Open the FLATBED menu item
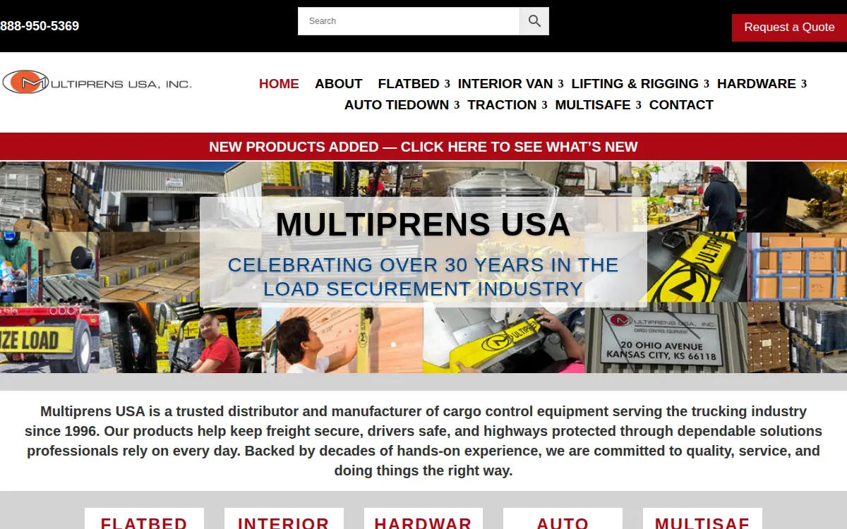 click(x=409, y=83)
